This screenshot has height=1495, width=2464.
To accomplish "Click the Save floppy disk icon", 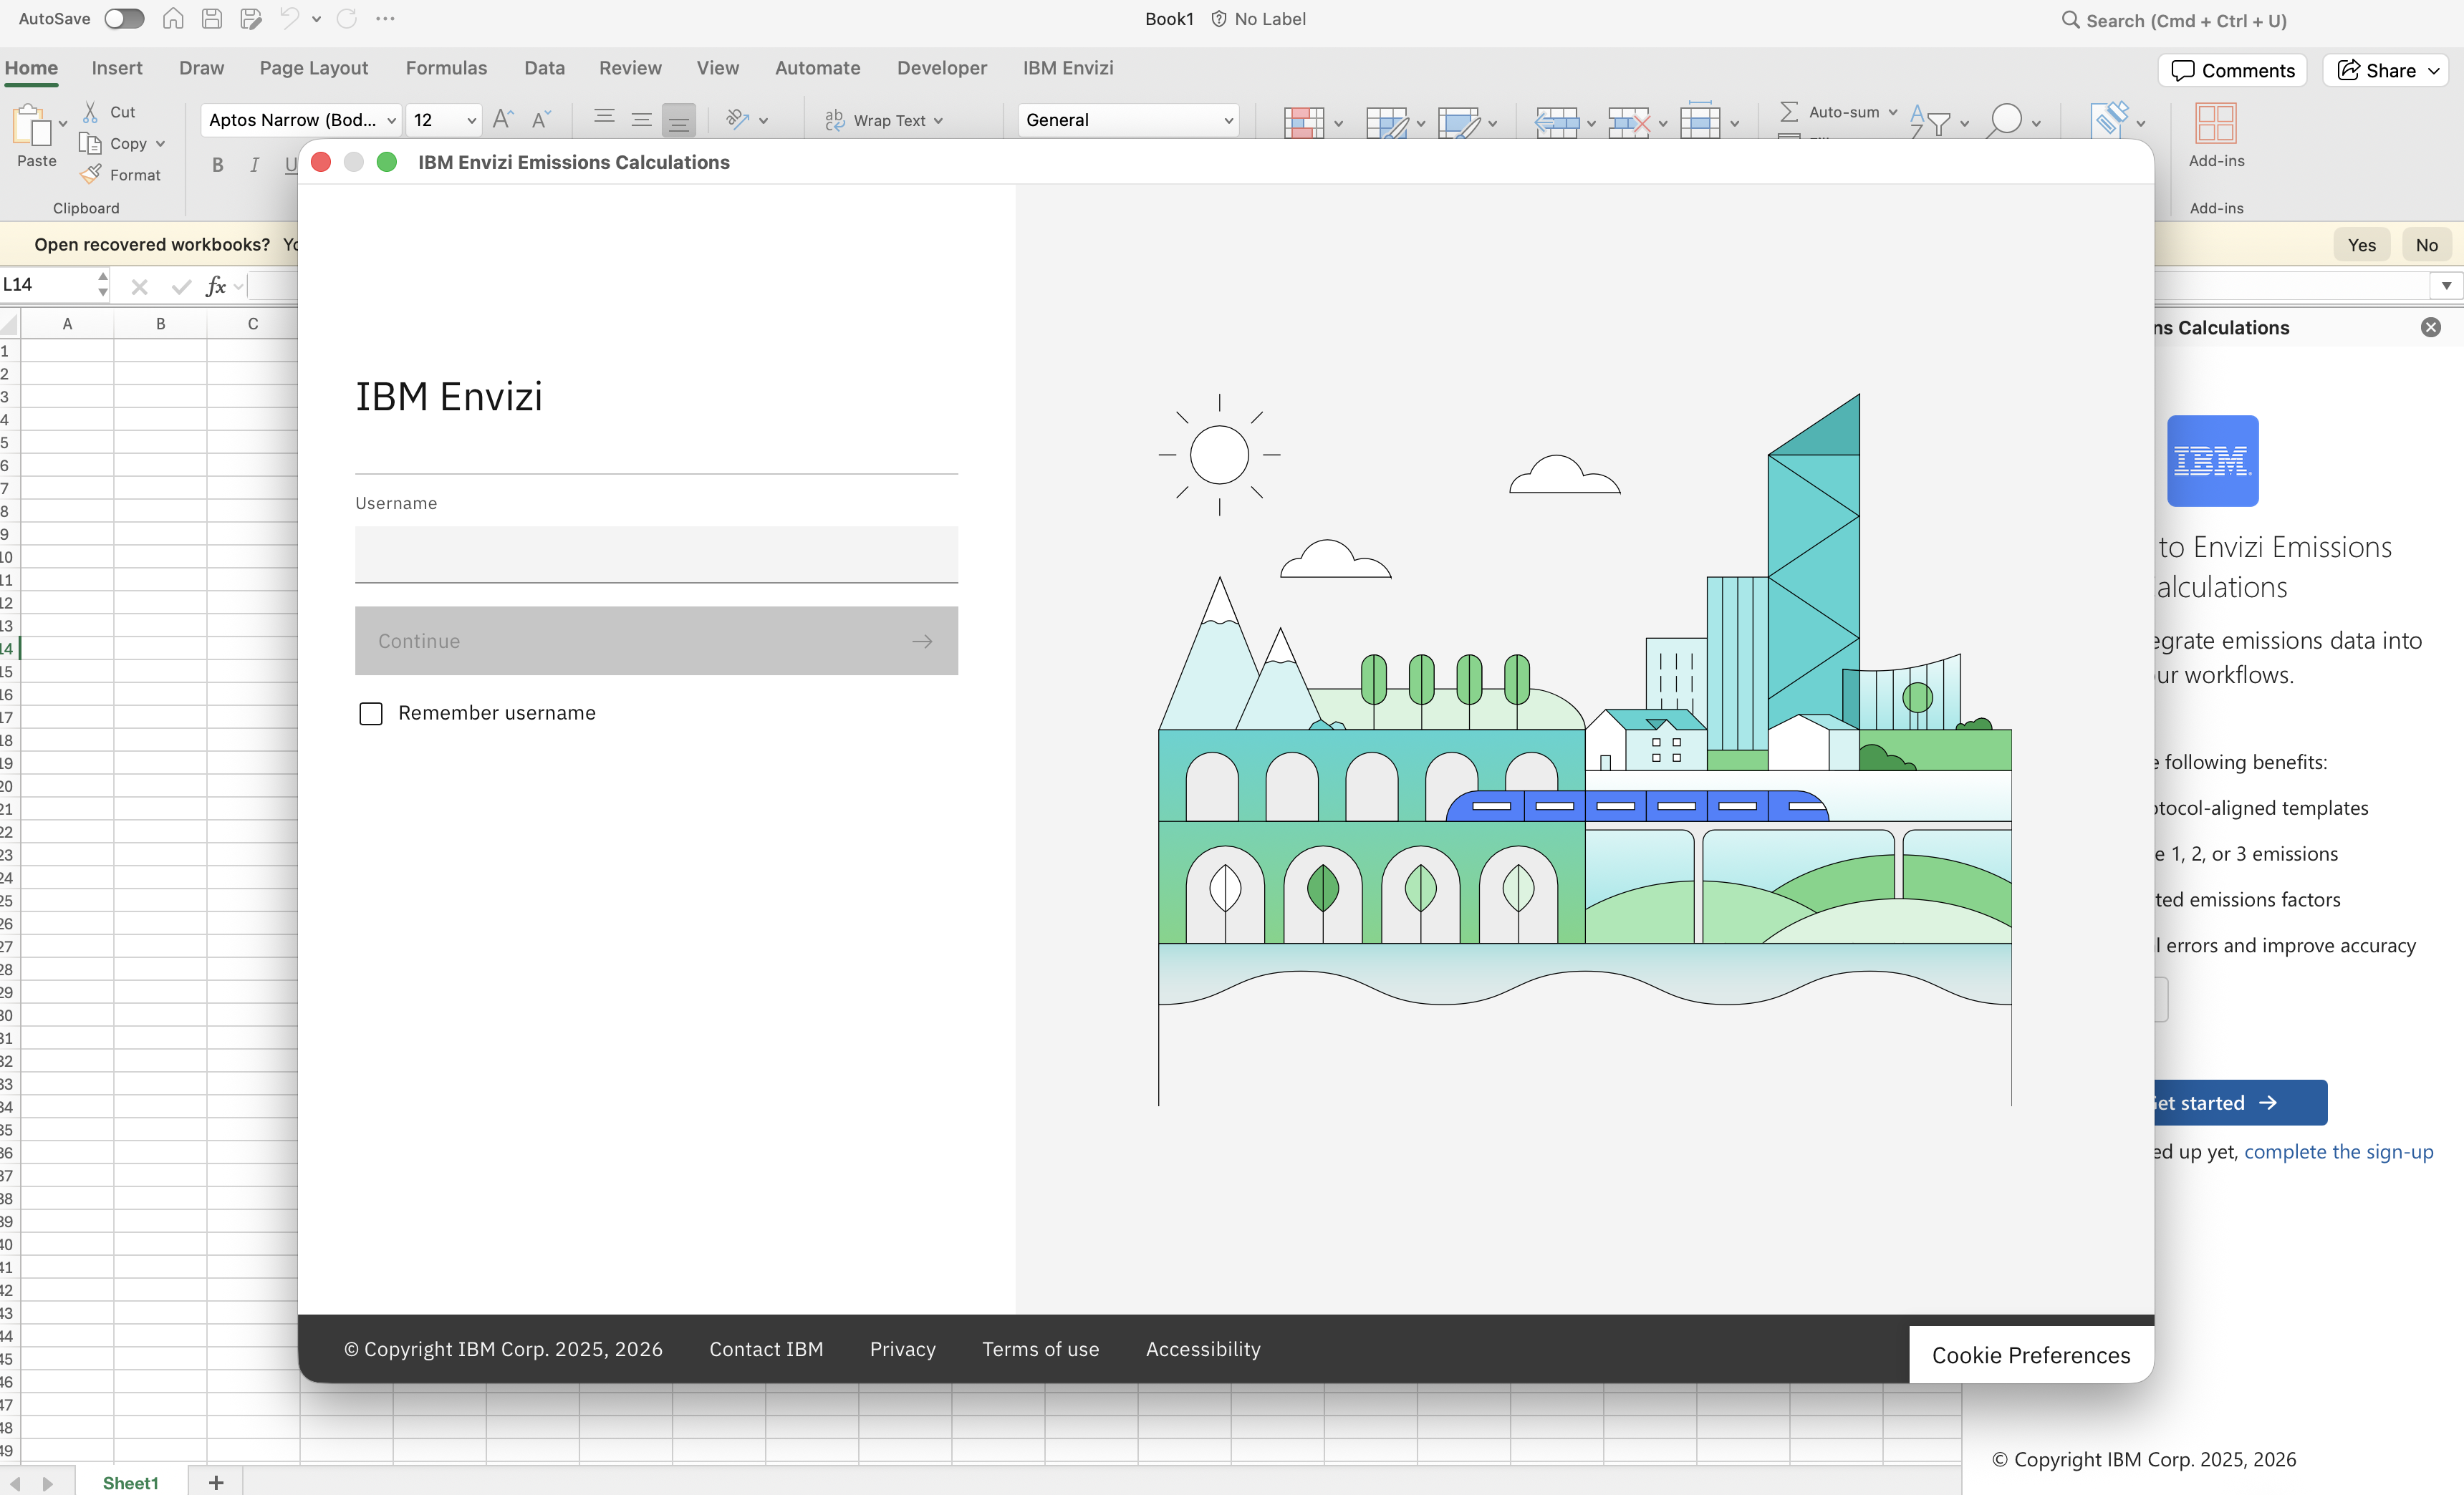I will (212, 18).
